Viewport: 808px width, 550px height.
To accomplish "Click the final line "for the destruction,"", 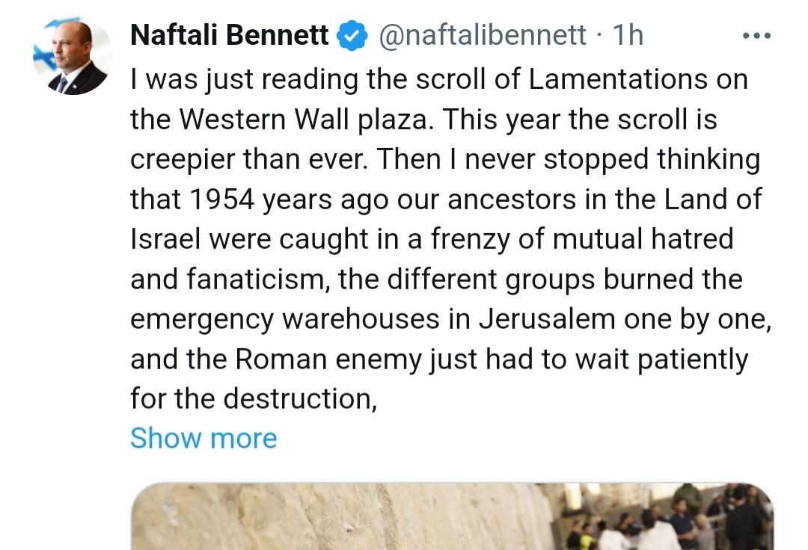I will (254, 399).
